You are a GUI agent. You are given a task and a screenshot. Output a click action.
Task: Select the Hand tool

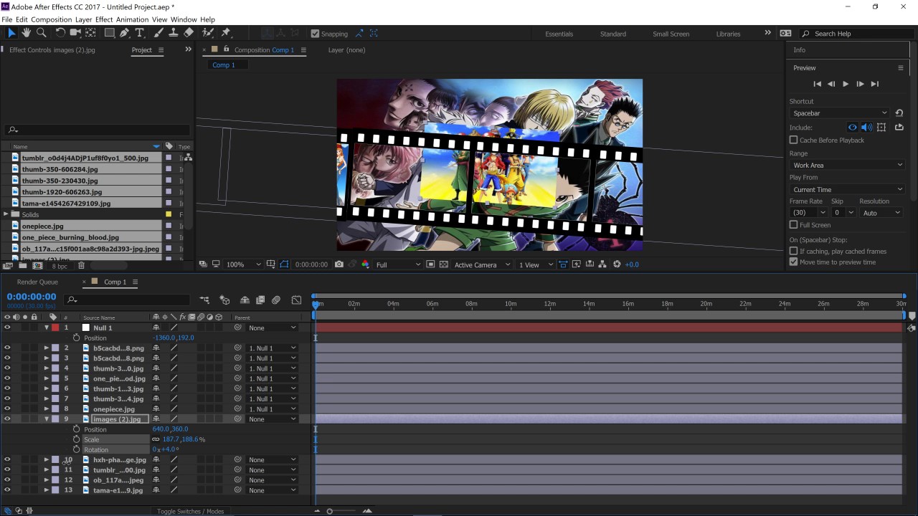click(27, 33)
